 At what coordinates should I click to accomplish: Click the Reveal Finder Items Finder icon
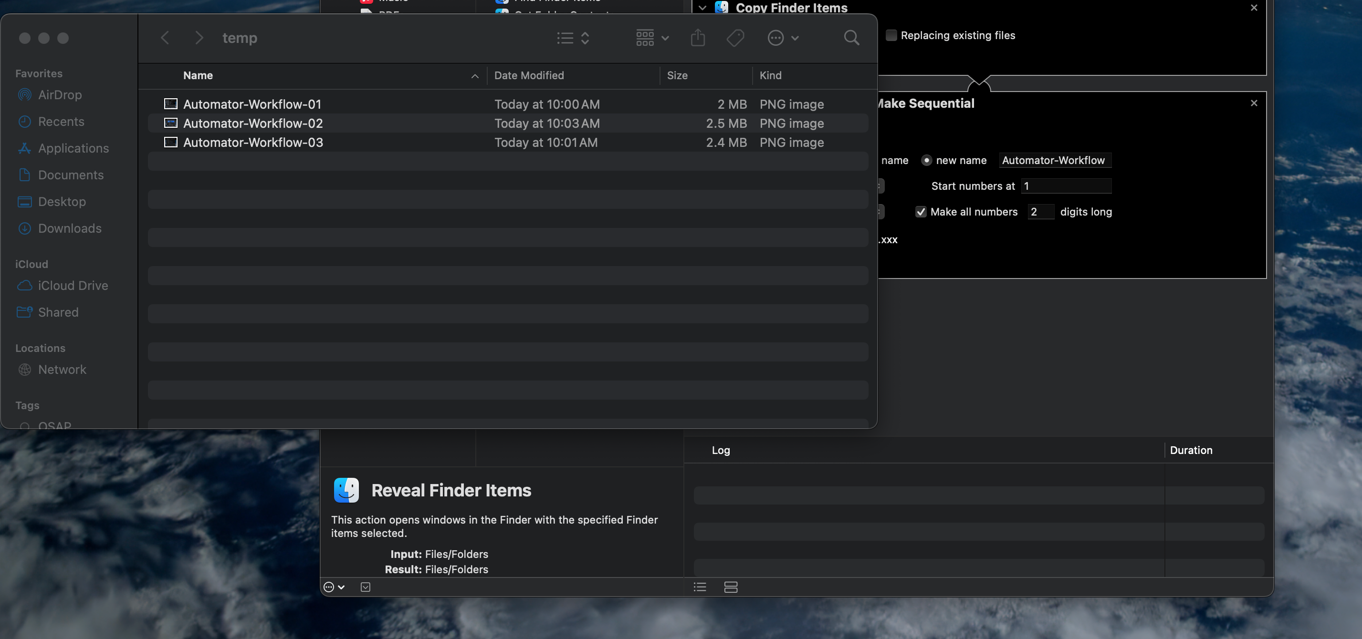[346, 490]
